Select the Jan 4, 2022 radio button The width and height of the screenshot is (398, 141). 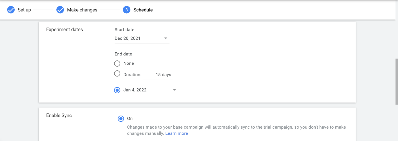click(117, 90)
